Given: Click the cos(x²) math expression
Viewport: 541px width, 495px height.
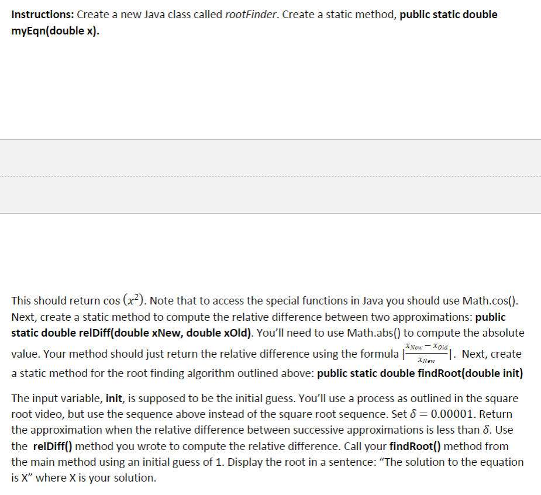Looking at the screenshot, I should (x=124, y=300).
